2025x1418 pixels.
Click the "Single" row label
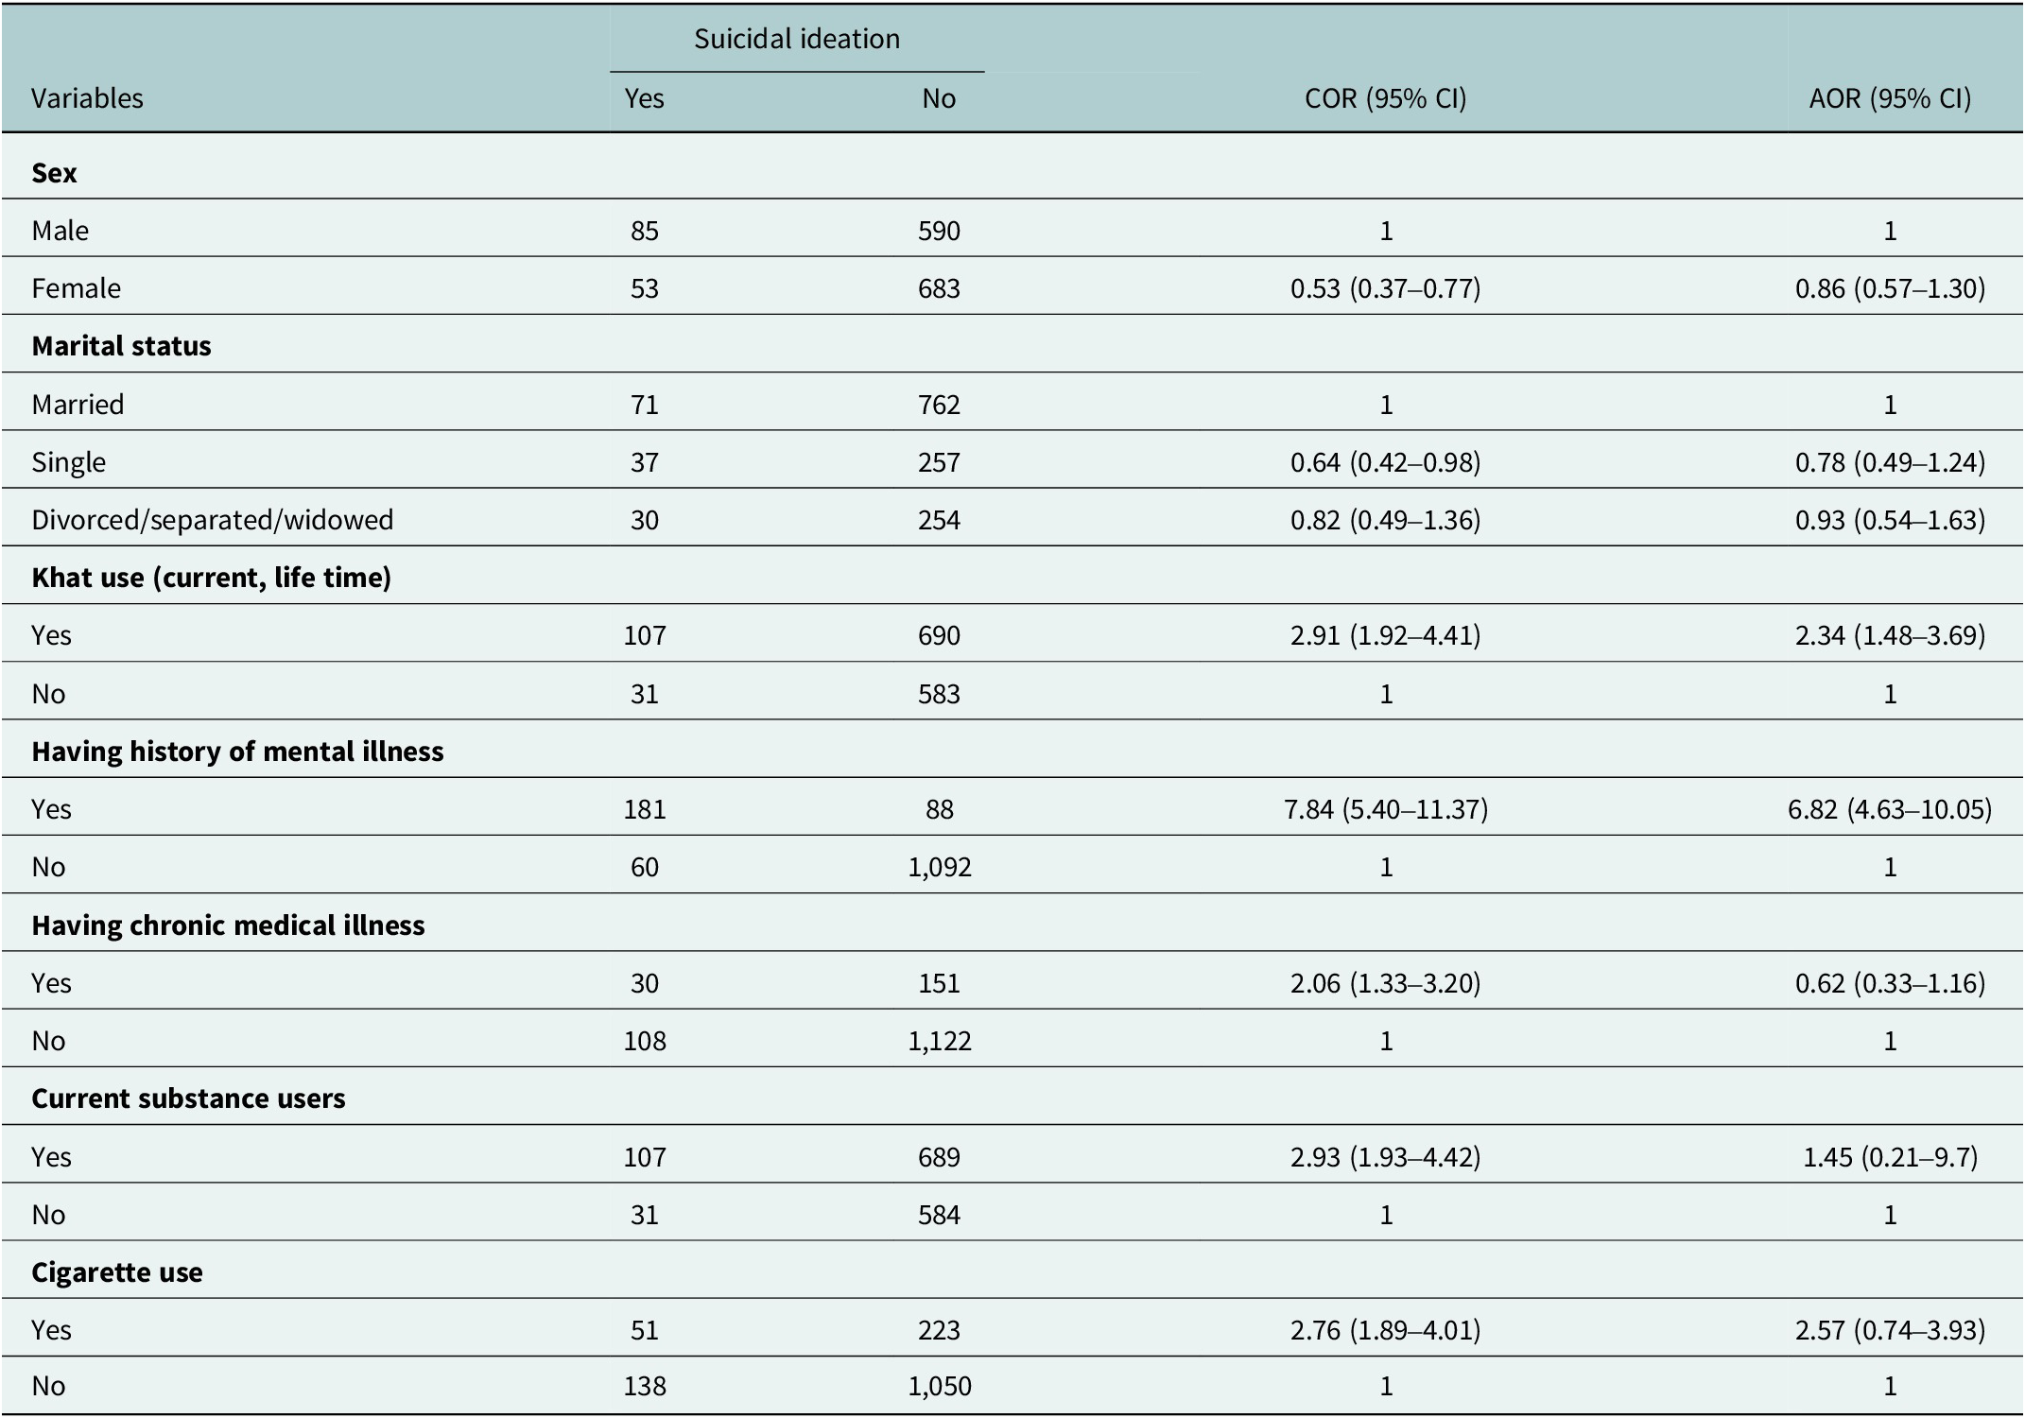click(68, 462)
